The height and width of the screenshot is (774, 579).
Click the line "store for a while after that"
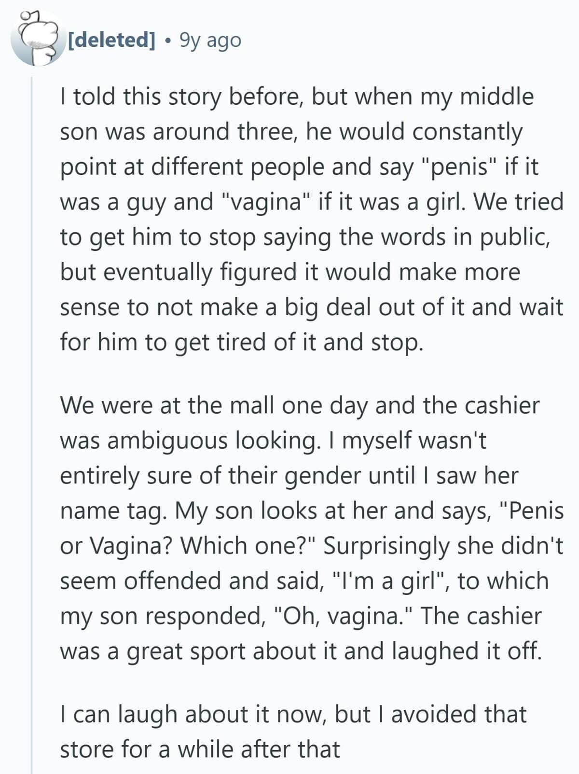click(x=200, y=749)
